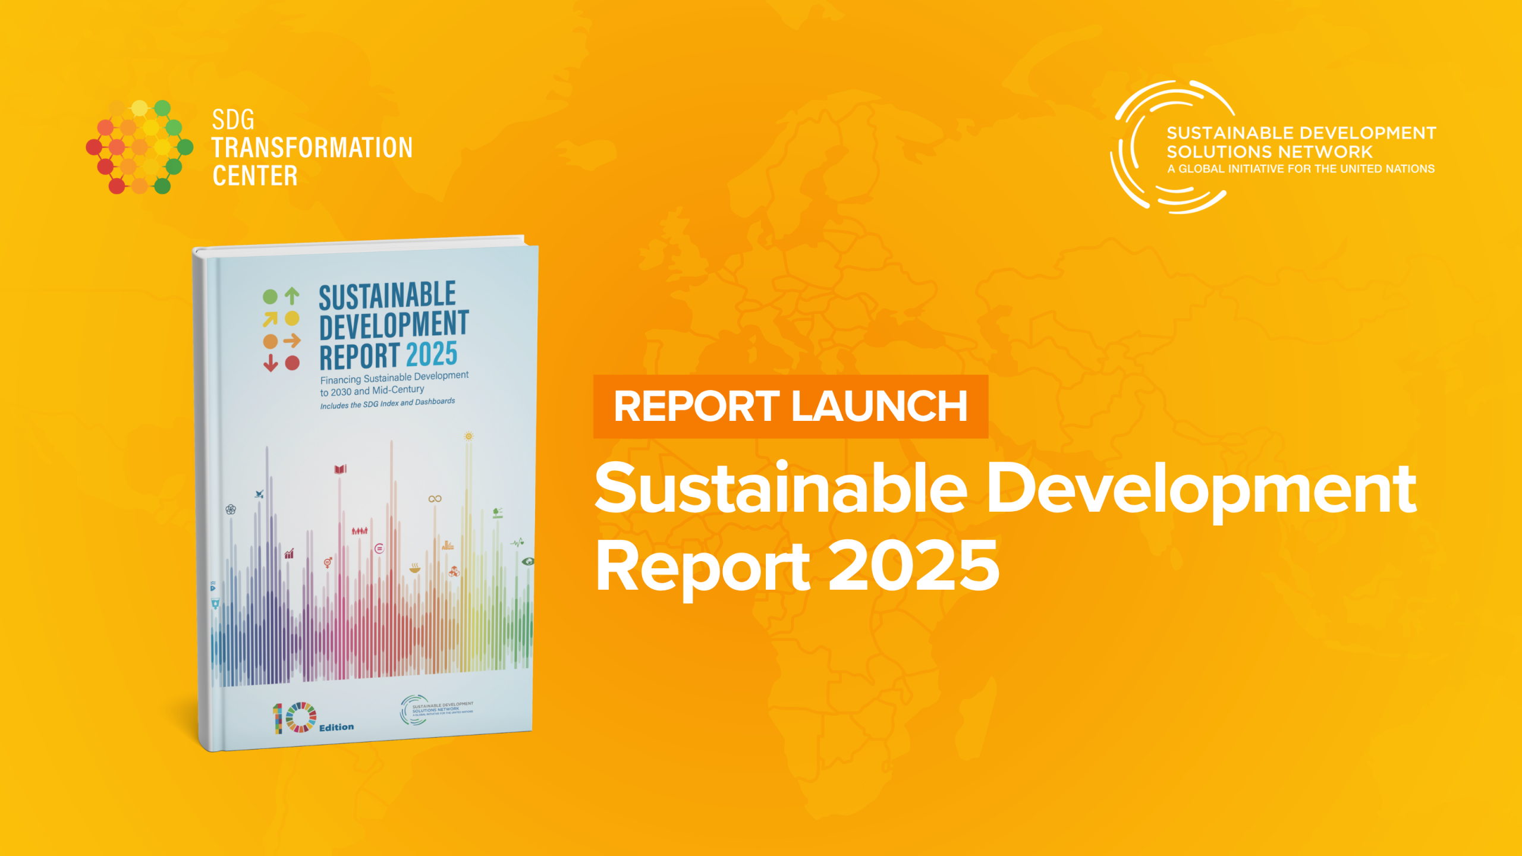Click the steaming bowl icon on cover
This screenshot has height=856, width=1522.
(x=414, y=568)
